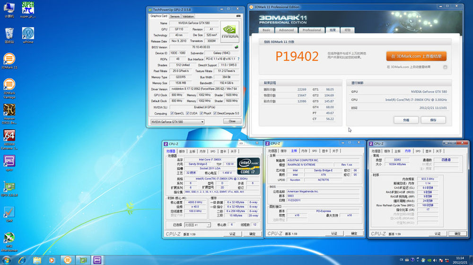Click the 保存 save button in 3DMark 11
This screenshot has width=473, height=265.
(433, 120)
